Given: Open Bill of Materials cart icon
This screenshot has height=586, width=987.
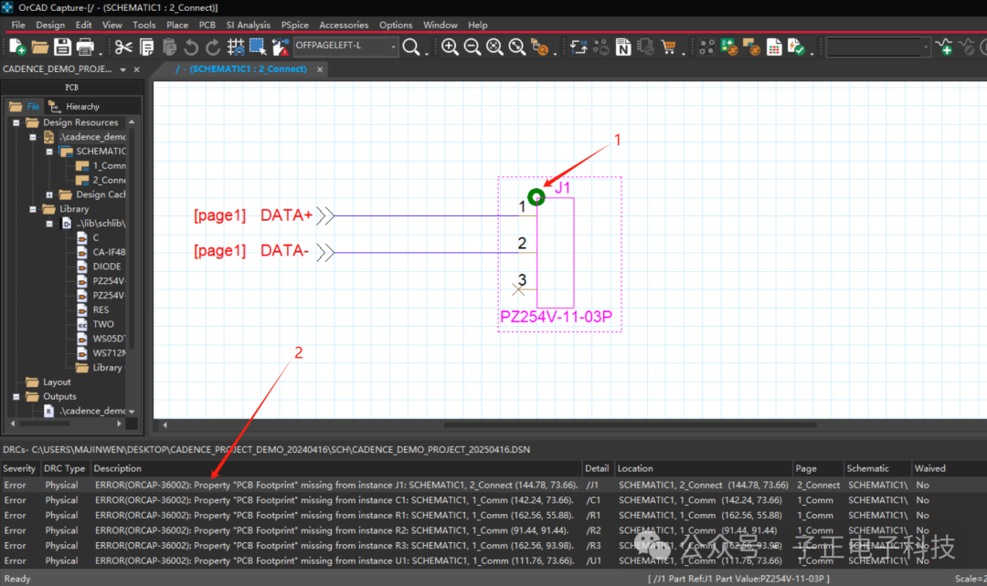Looking at the screenshot, I should [x=668, y=47].
